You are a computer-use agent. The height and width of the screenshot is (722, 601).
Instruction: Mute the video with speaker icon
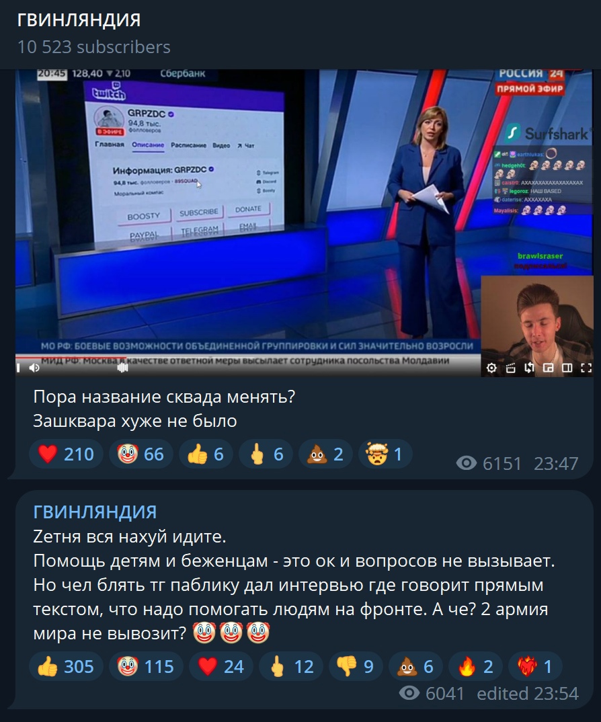[x=34, y=368]
